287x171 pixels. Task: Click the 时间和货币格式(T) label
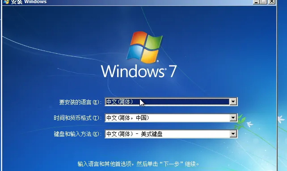pos(77,118)
